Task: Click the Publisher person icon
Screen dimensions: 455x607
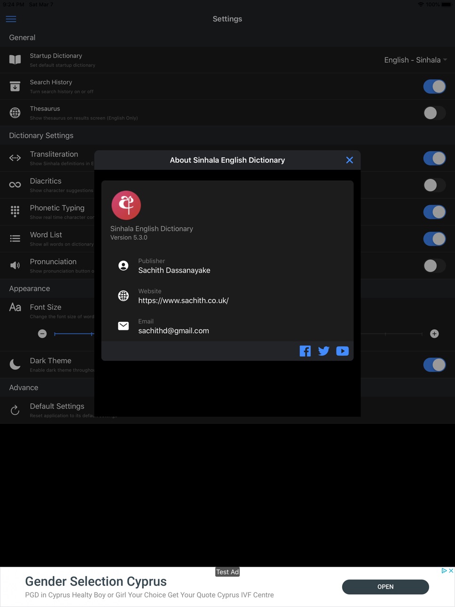Action: click(x=123, y=266)
